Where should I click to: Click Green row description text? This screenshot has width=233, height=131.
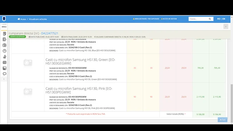click(x=88, y=79)
